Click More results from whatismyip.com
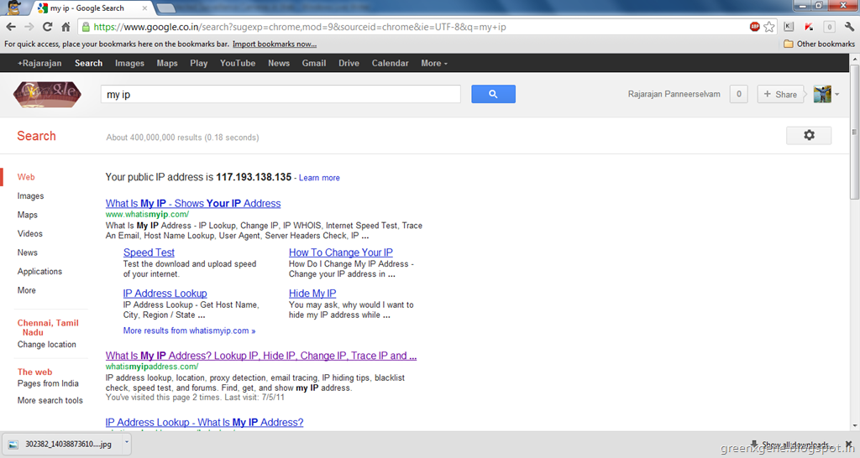Image resolution: width=860 pixels, height=458 pixels. [189, 330]
